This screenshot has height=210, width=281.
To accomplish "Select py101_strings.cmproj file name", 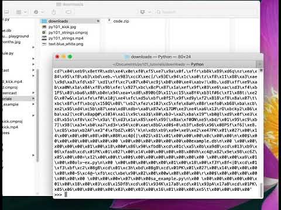I will [68, 33].
